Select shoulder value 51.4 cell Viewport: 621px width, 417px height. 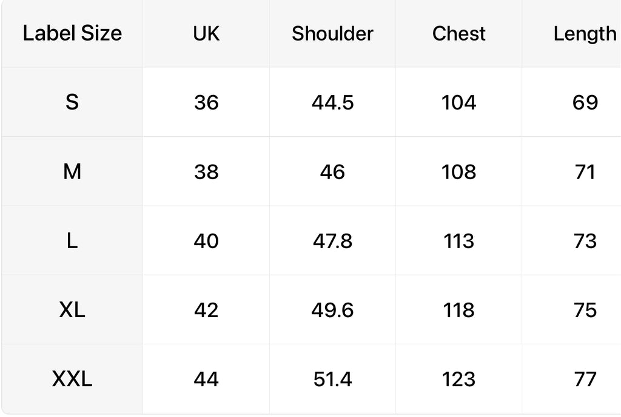tap(332, 379)
